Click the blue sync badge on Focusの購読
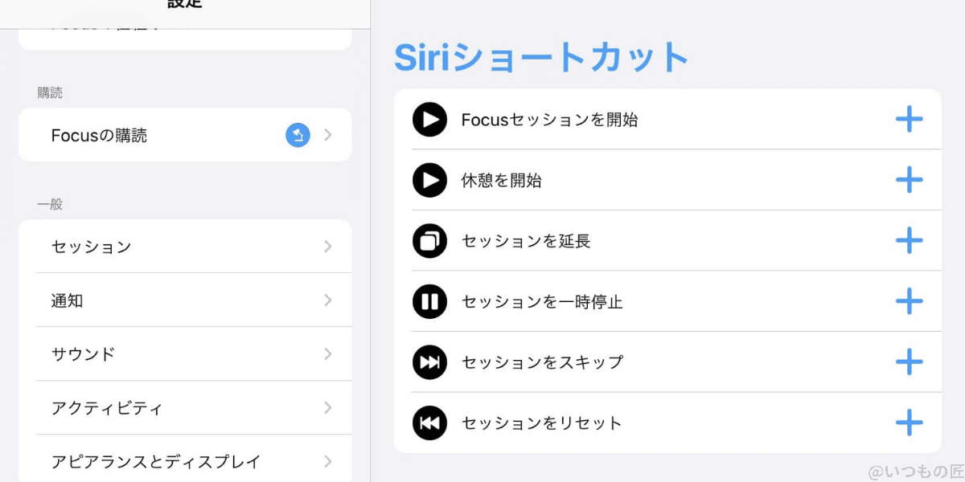The width and height of the screenshot is (965, 482). click(x=298, y=135)
